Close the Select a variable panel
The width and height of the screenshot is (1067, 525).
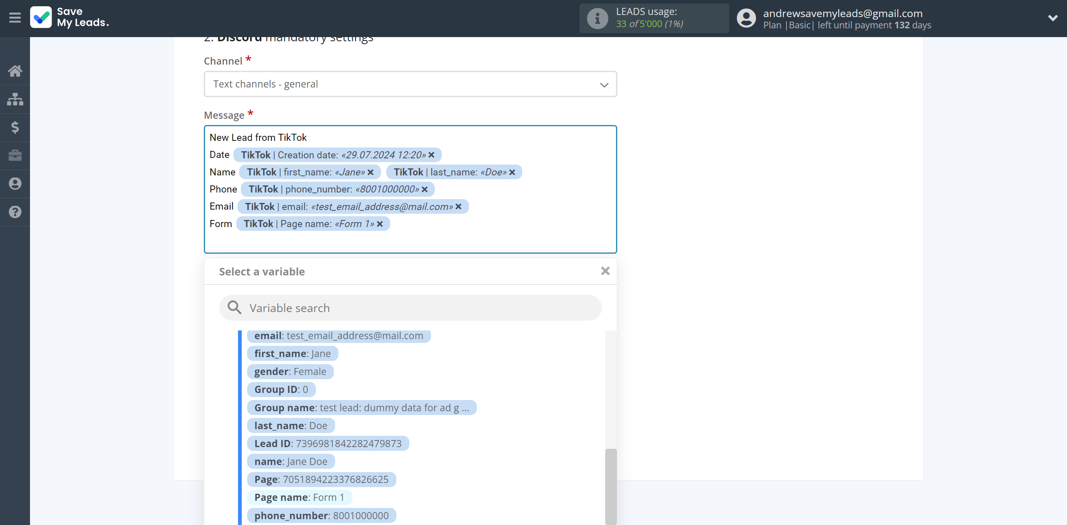click(605, 271)
